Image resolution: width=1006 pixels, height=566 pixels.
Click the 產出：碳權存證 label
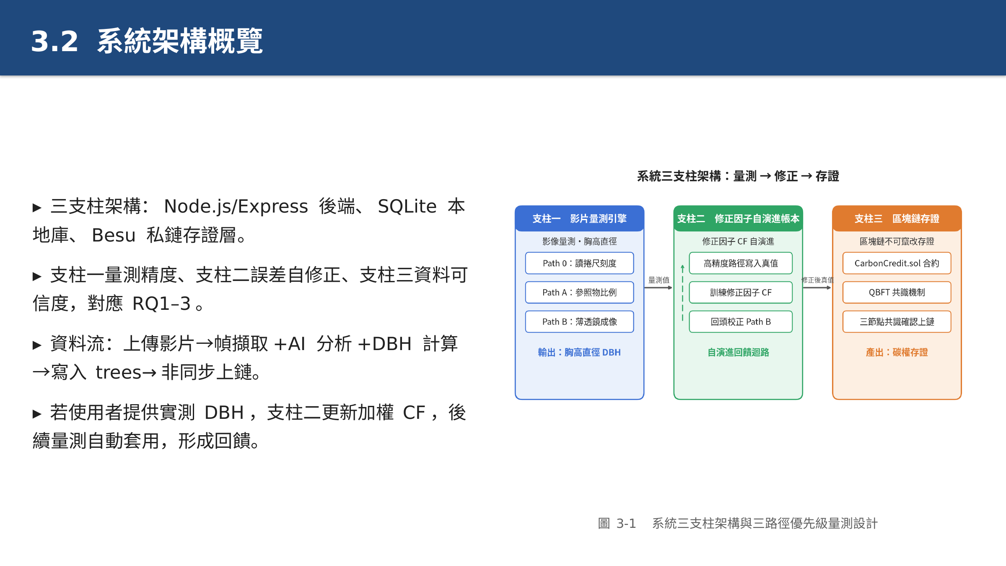[x=897, y=352]
